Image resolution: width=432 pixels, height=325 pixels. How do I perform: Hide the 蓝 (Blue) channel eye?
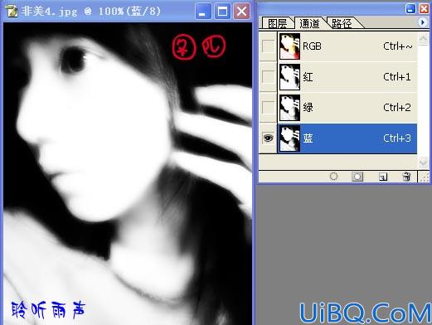[x=268, y=138]
